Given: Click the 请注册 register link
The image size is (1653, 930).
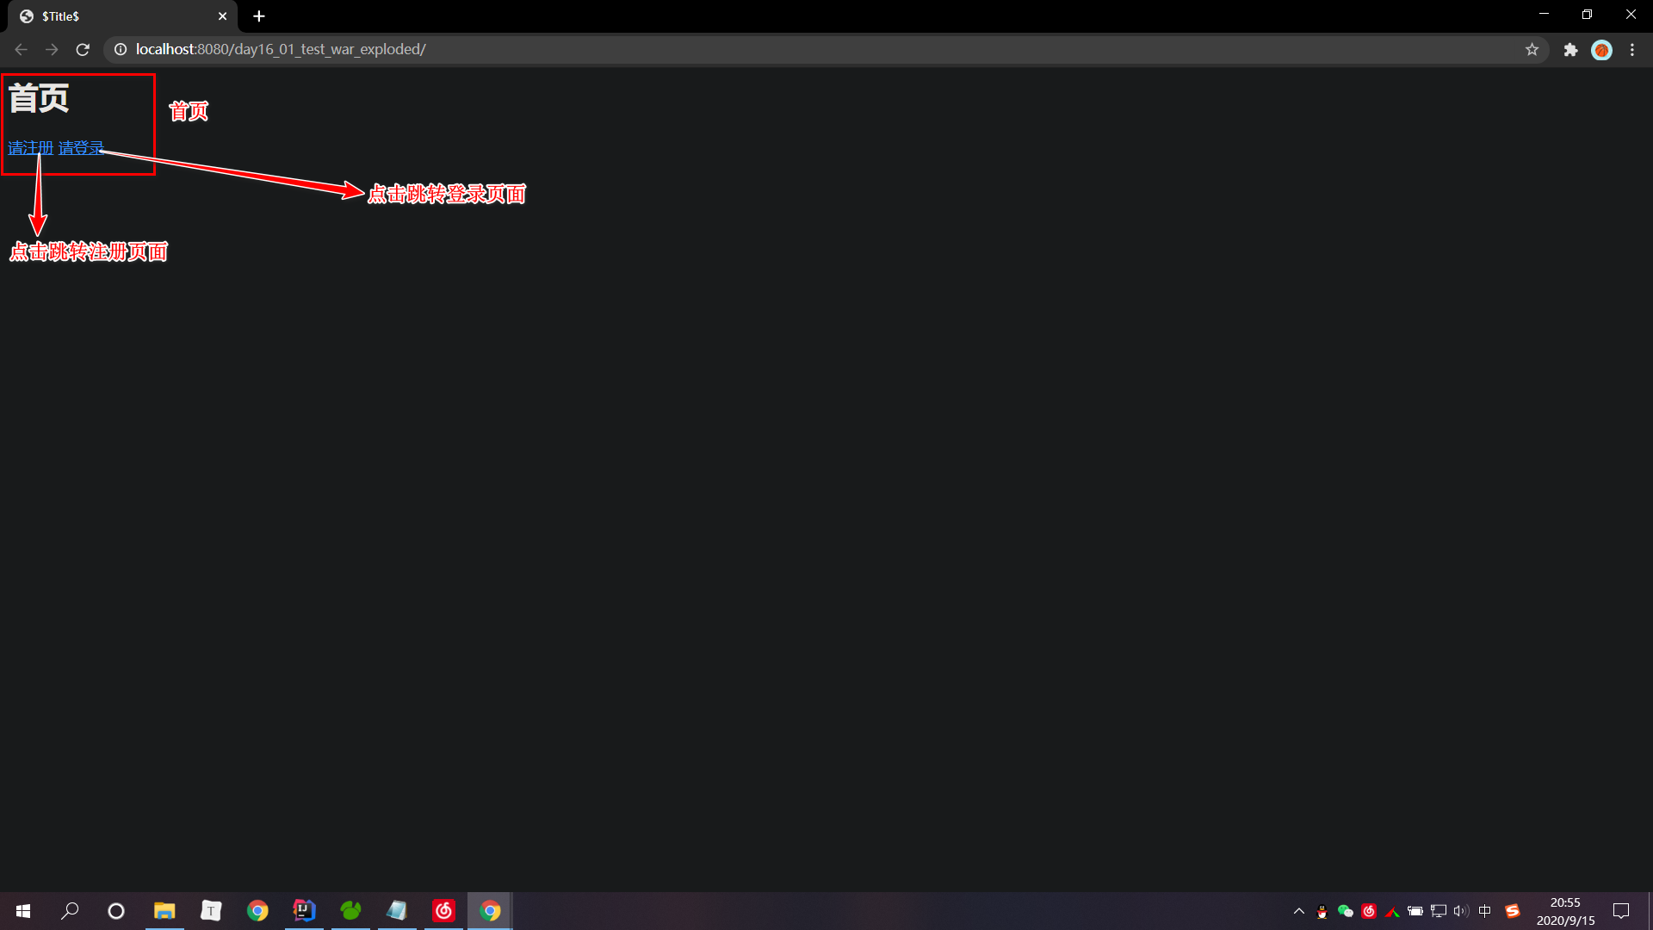Looking at the screenshot, I should [x=30, y=148].
